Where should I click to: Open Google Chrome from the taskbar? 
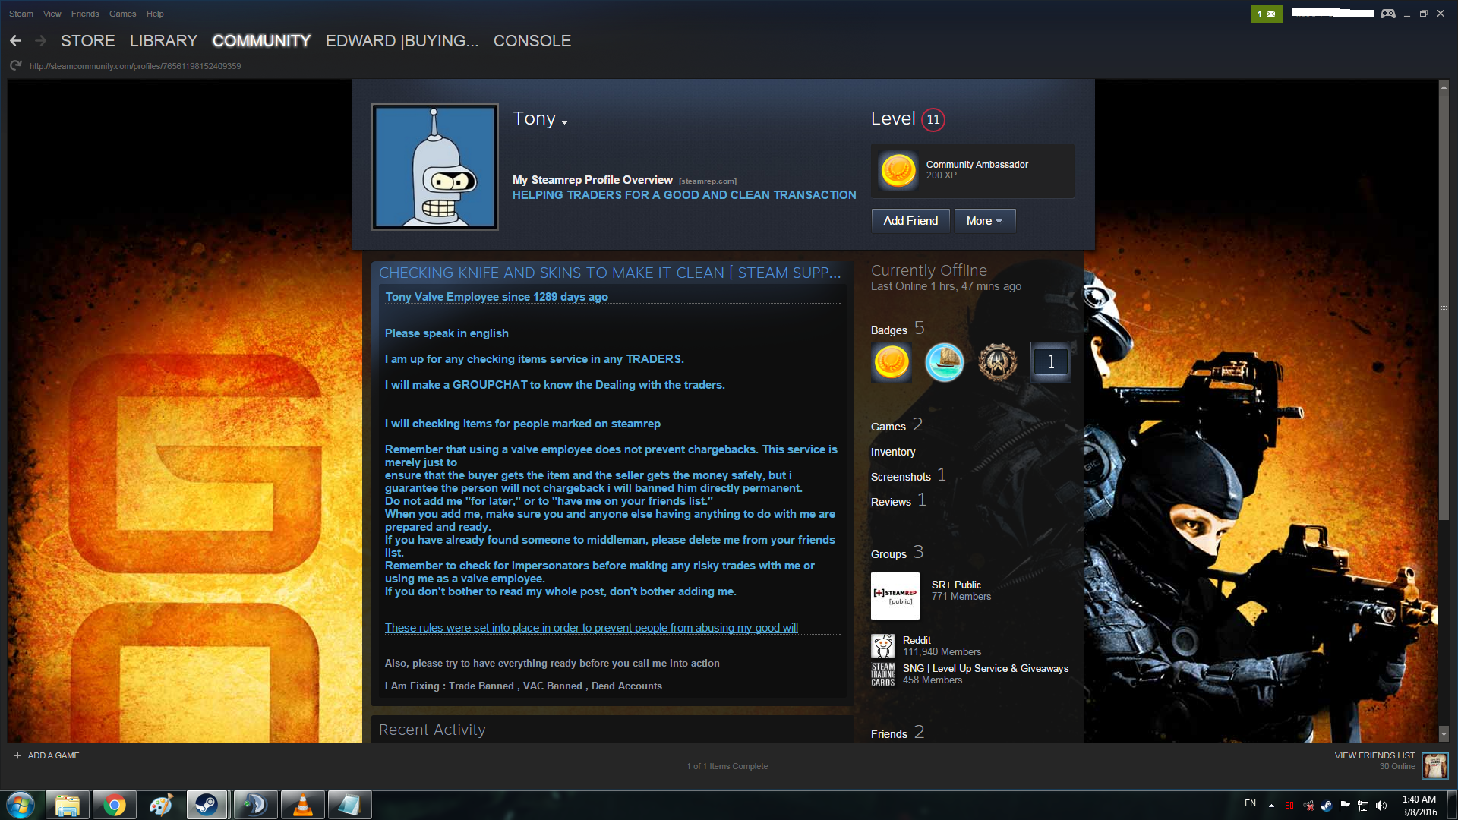[115, 805]
